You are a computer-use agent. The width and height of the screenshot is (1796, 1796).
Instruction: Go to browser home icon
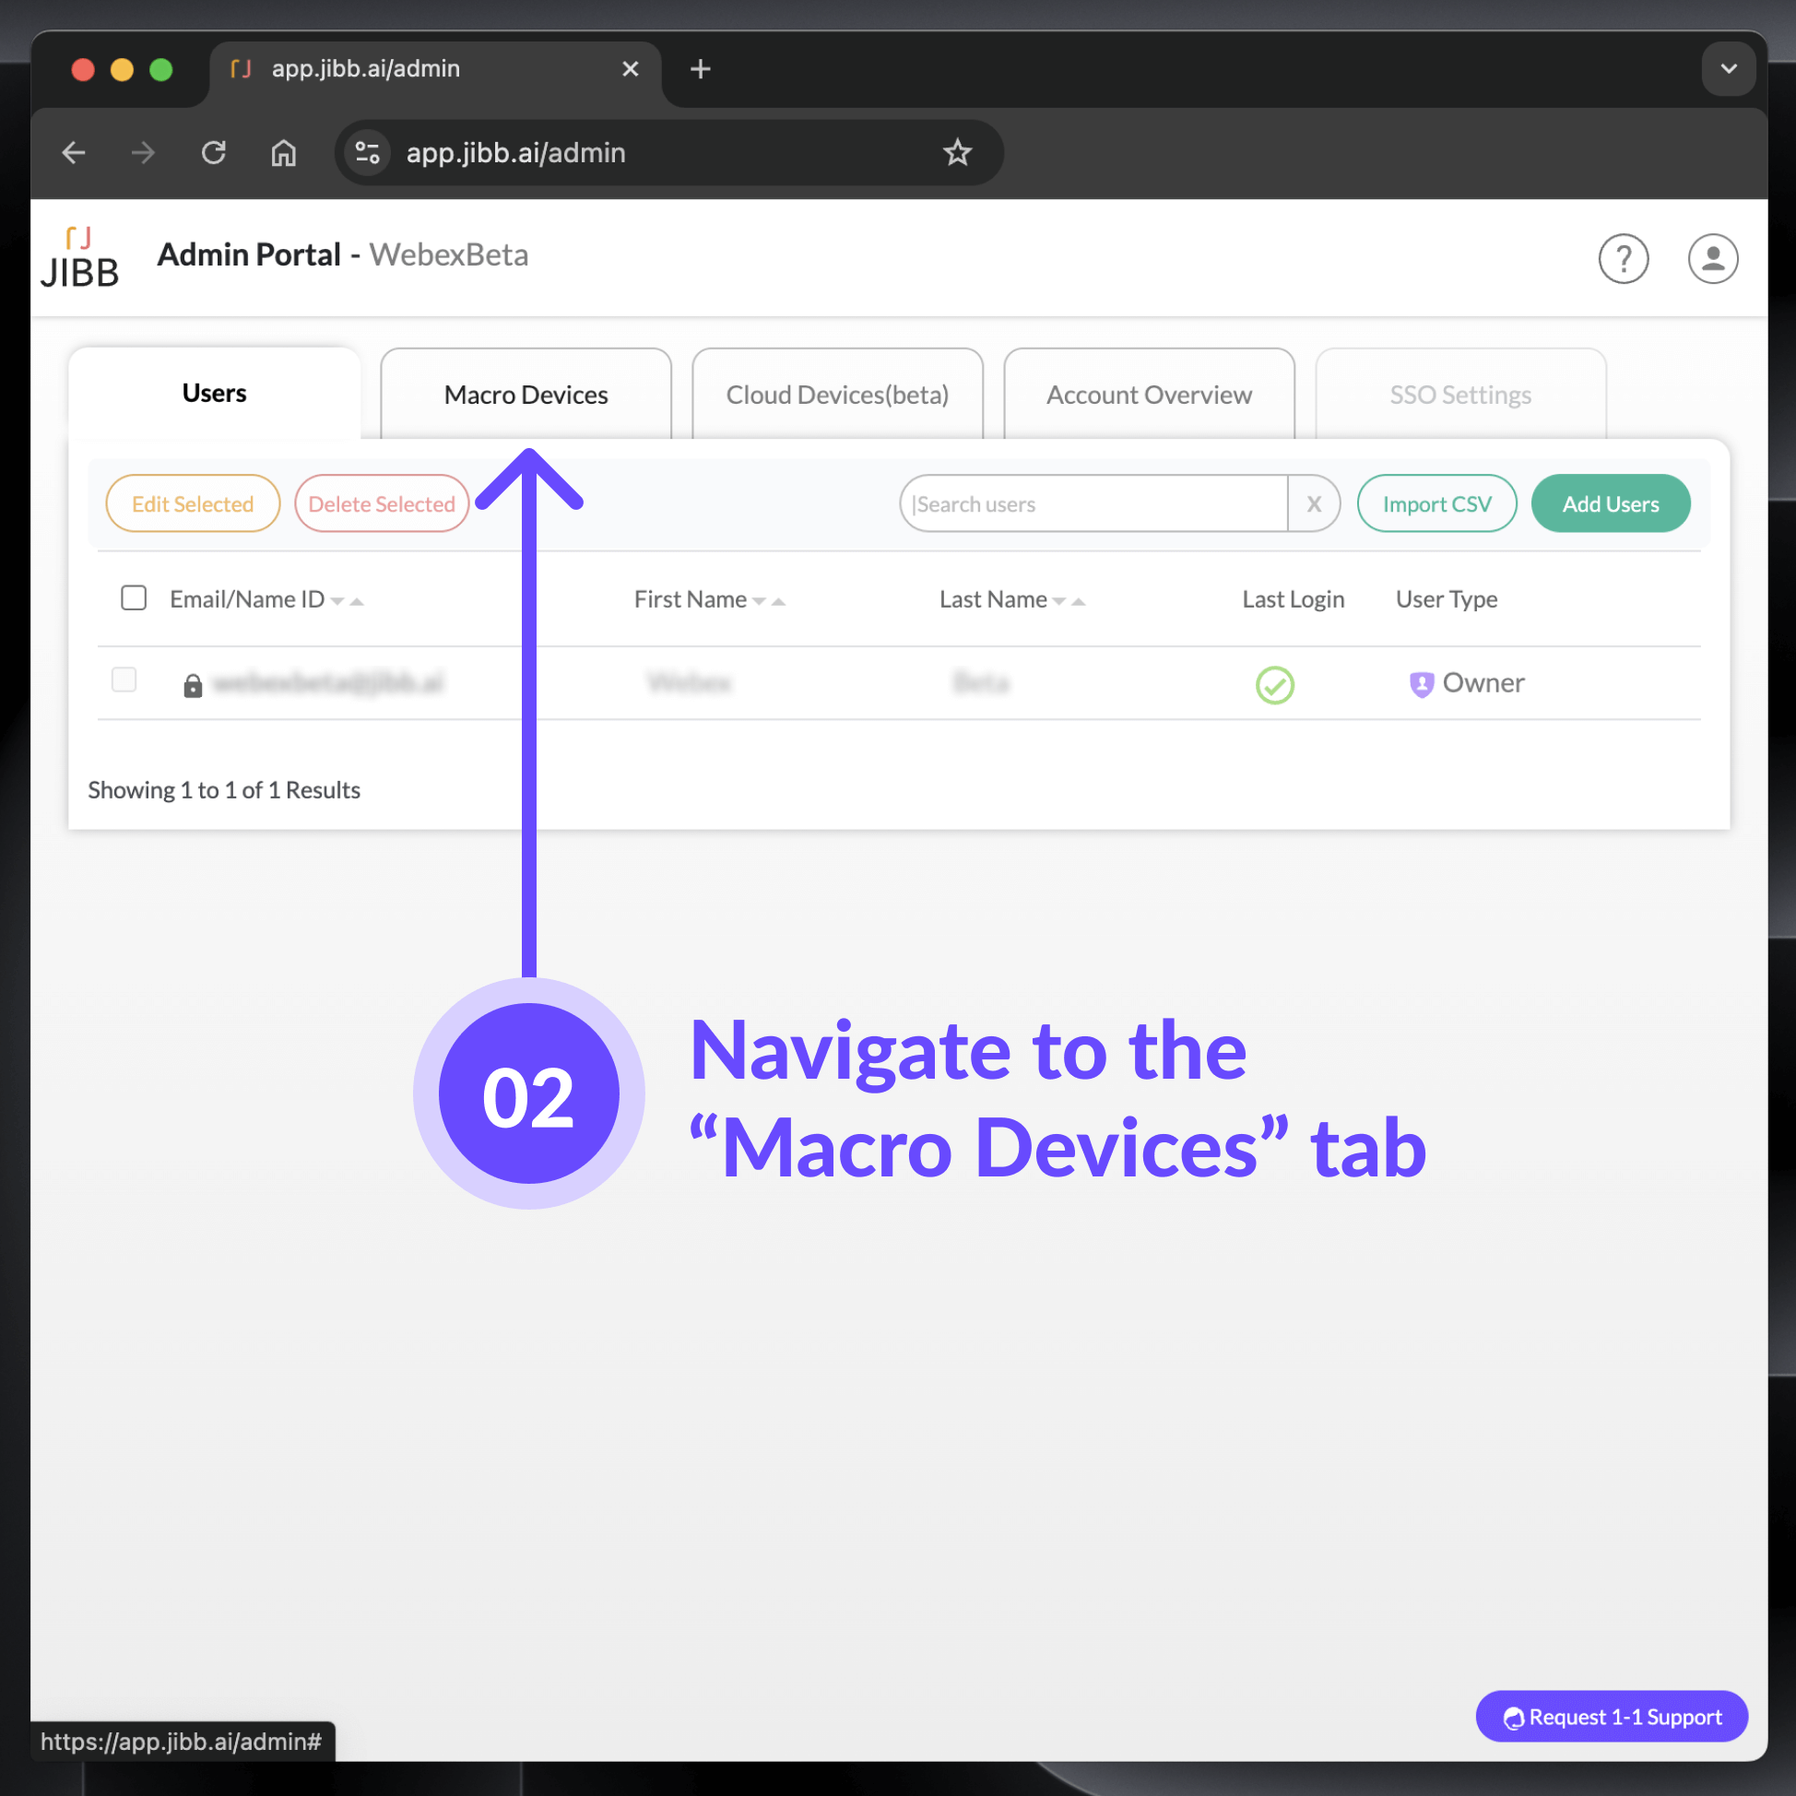284,152
